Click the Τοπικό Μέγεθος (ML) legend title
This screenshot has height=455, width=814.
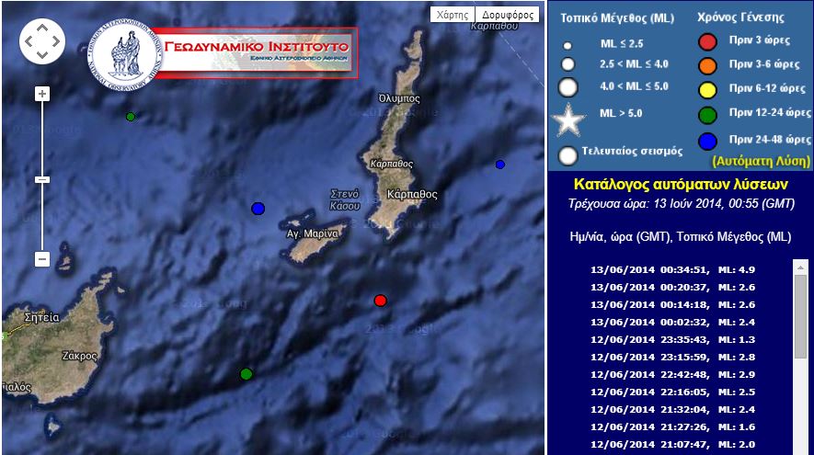tap(617, 18)
